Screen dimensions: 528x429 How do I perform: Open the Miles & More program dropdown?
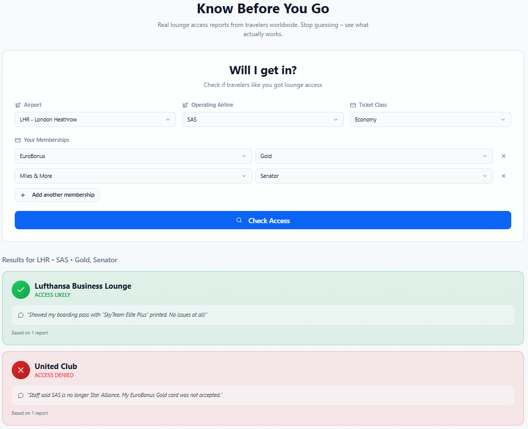click(x=133, y=176)
